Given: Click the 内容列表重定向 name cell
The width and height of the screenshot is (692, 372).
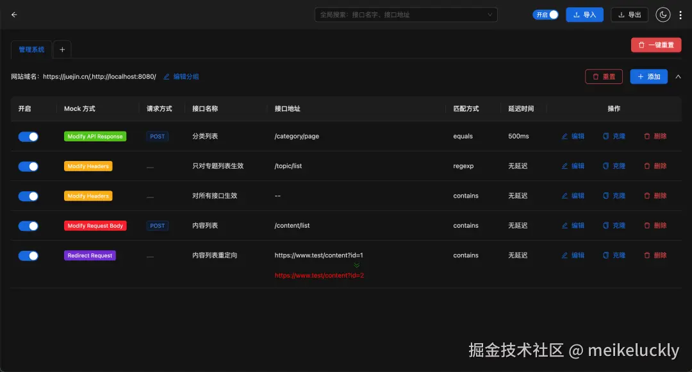Looking at the screenshot, I should pos(215,255).
